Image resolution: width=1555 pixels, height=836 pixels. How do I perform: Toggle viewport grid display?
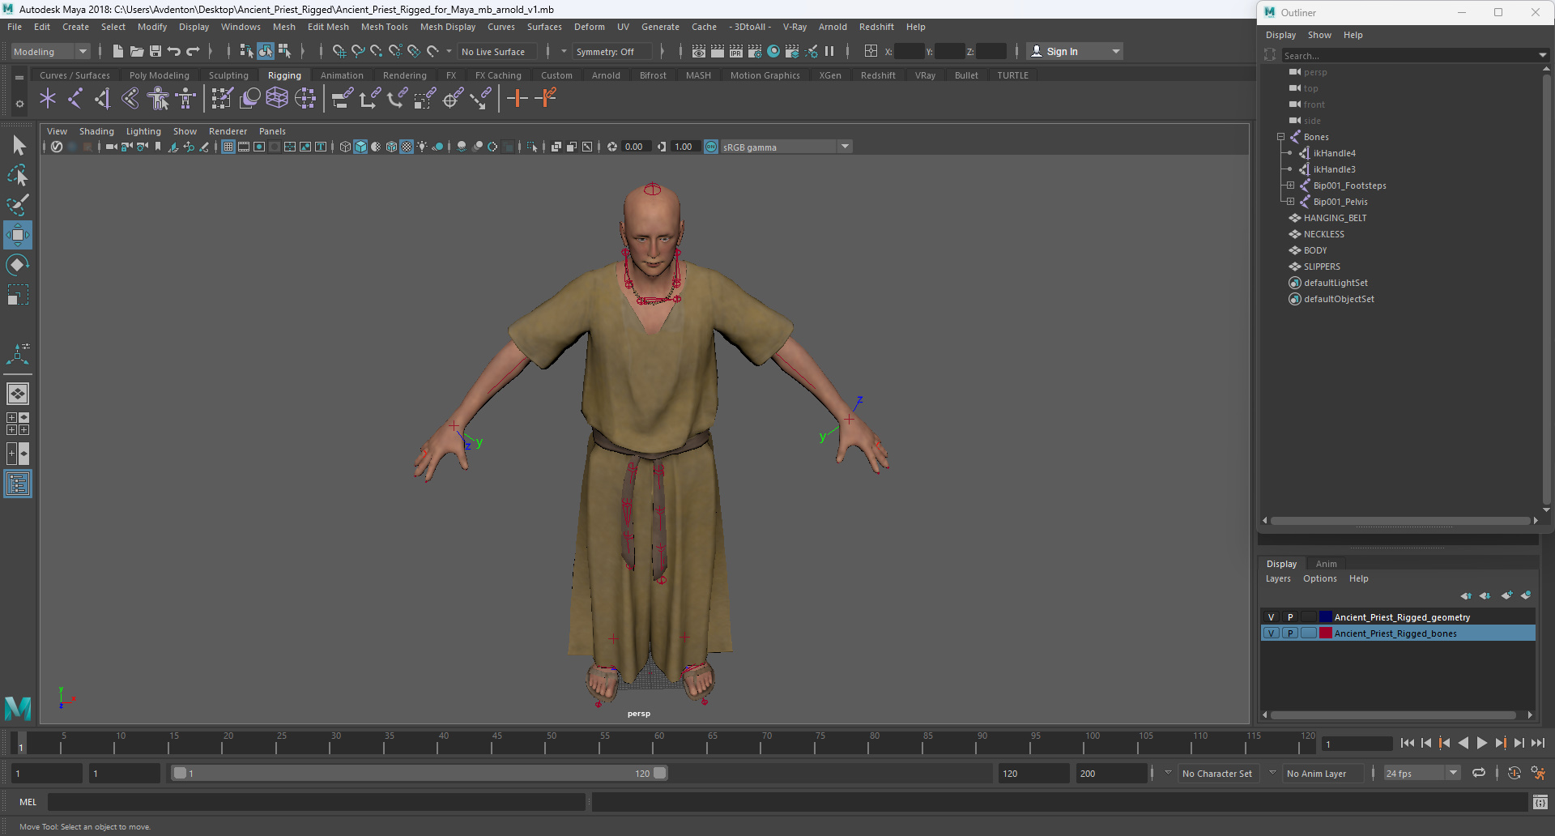(228, 147)
